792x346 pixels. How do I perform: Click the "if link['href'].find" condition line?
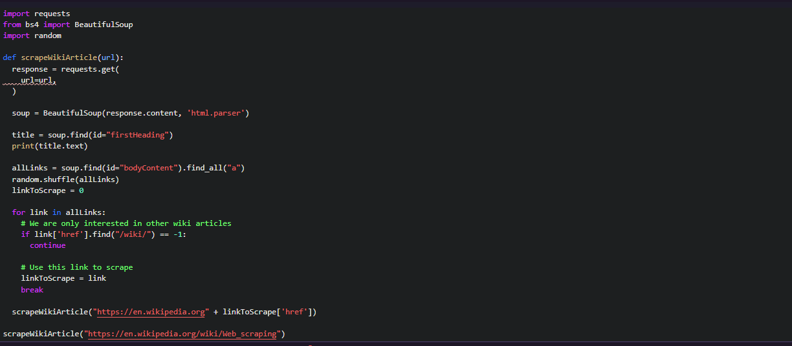coord(104,234)
